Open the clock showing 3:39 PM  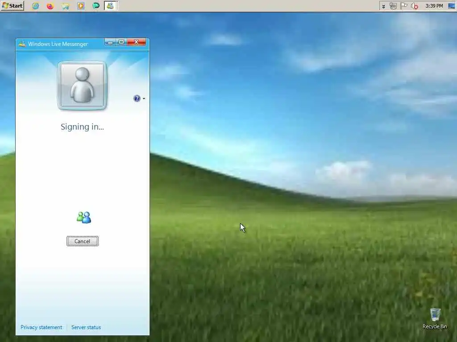pos(434,6)
